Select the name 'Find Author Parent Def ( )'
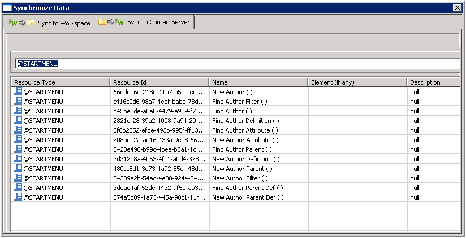Image resolution: width=466 pixels, height=238 pixels. 248,188
